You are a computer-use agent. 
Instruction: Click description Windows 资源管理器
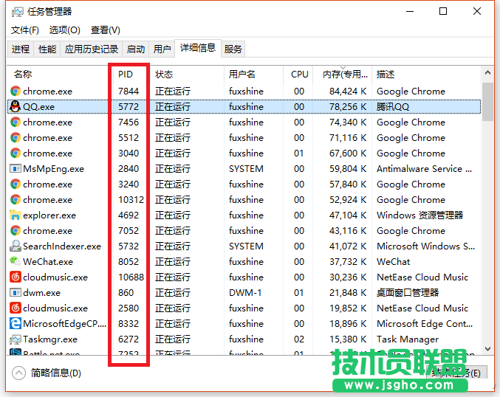419,215
